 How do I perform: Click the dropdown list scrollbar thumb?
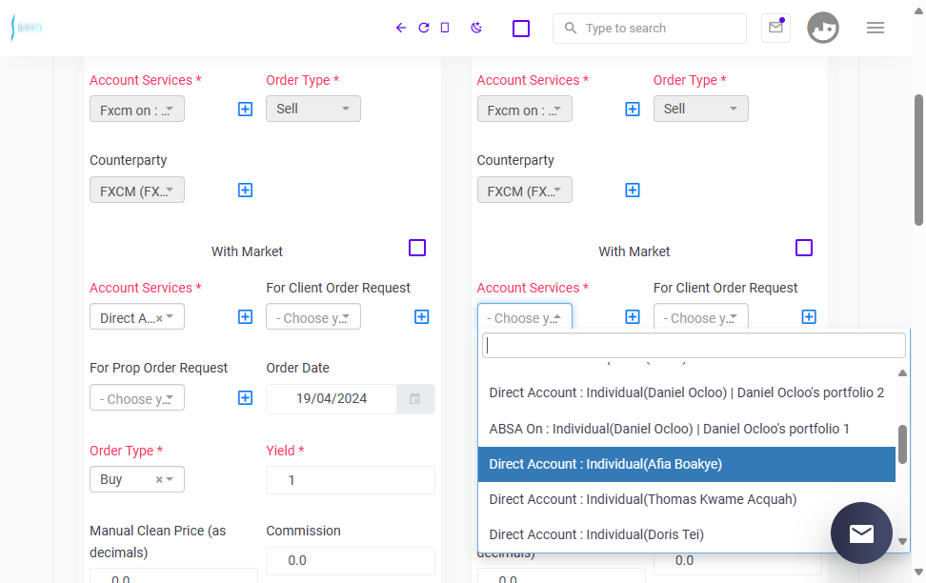[902, 444]
